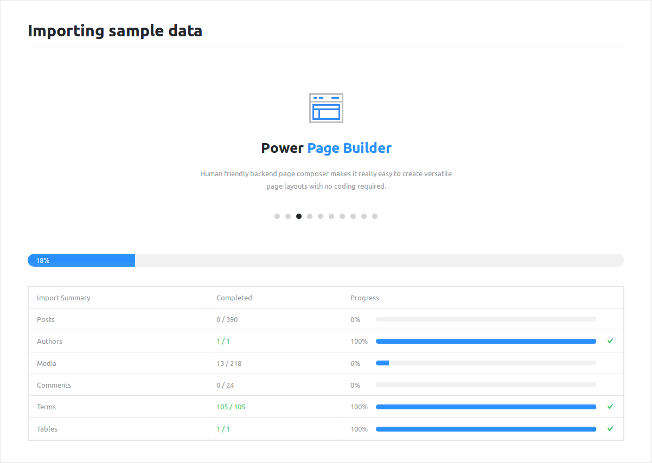Select the Tables row label
Image resolution: width=652 pixels, height=463 pixels.
click(x=47, y=429)
